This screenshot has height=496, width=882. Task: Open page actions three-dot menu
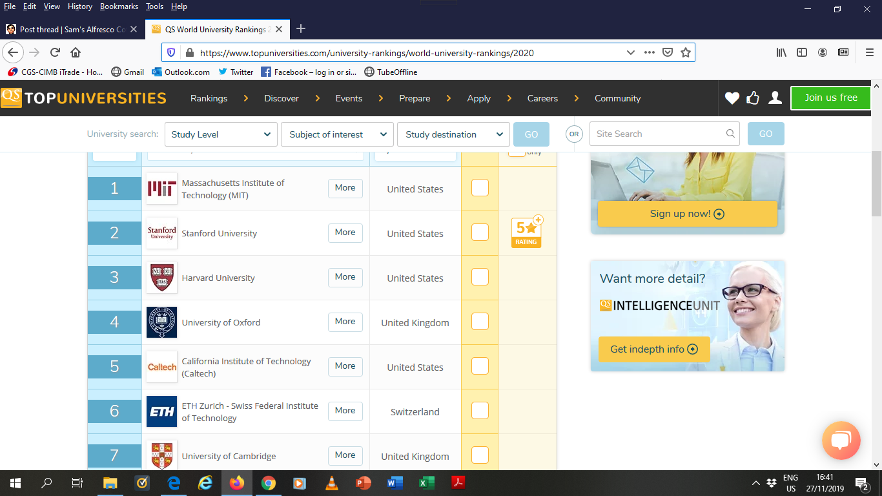pyautogui.click(x=650, y=52)
